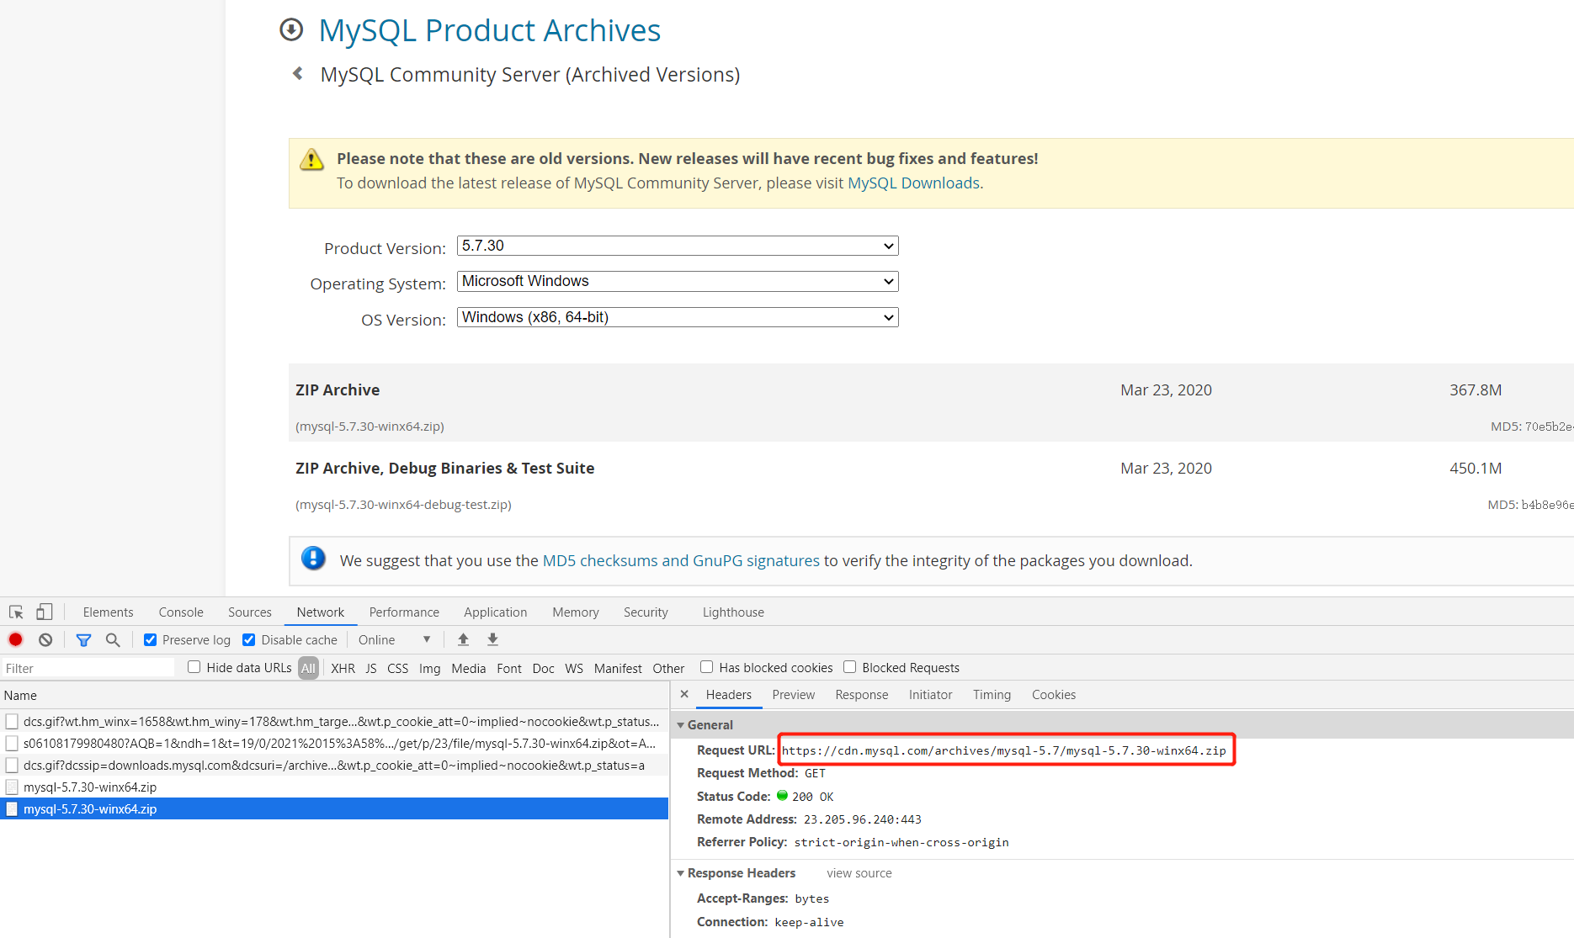Screen dimensions: 1574x938
Task: Open the Security tab
Action: (646, 612)
